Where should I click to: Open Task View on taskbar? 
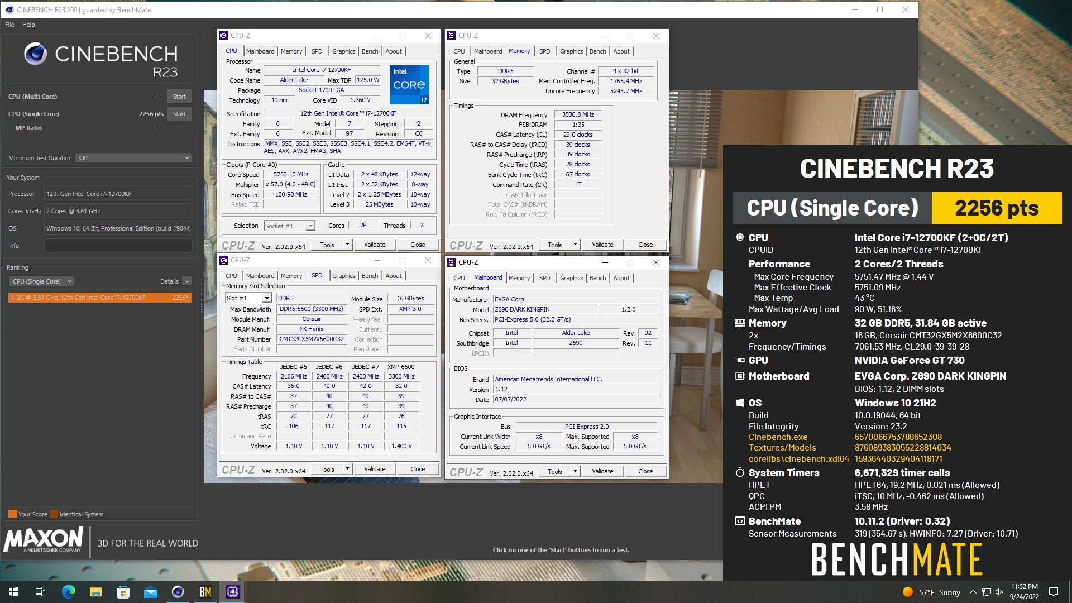(40, 592)
